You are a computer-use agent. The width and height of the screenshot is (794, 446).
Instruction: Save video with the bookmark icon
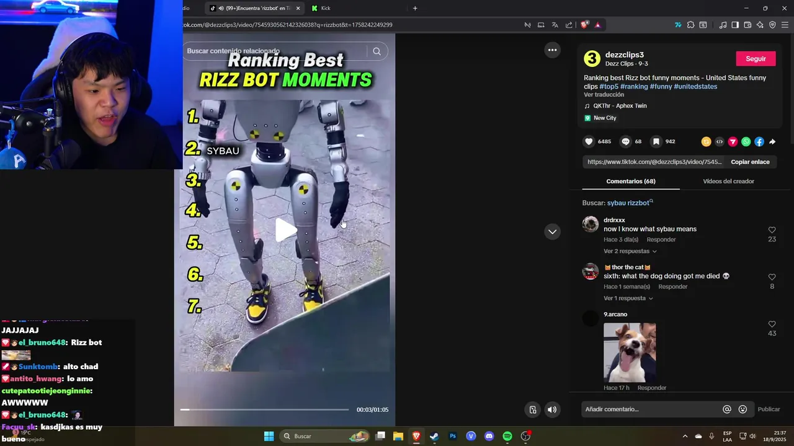656,142
